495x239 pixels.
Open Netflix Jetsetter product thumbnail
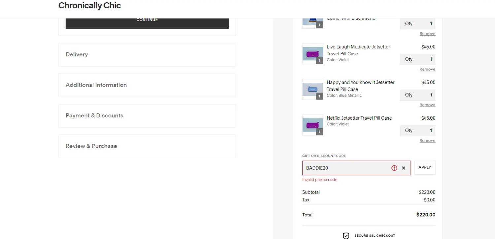[x=313, y=125]
